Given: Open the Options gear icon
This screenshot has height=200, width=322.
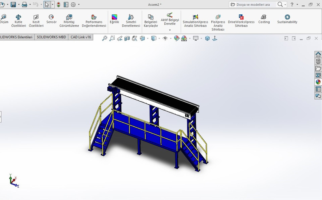Looking at the screenshot, I should tap(73, 4).
